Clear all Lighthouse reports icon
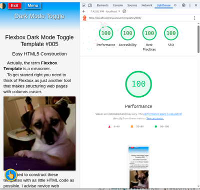The image size is (200, 190). [x=124, y=12]
